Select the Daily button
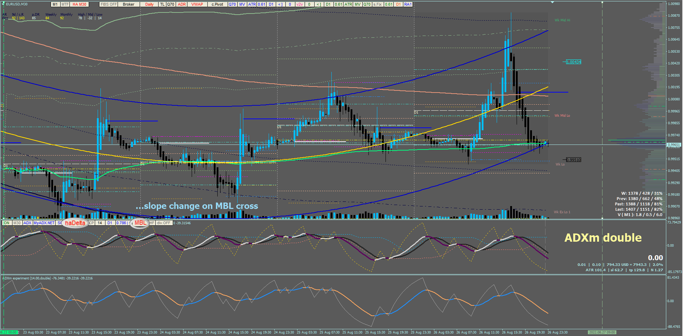Screen dimensions: 683x336 click(149, 4)
